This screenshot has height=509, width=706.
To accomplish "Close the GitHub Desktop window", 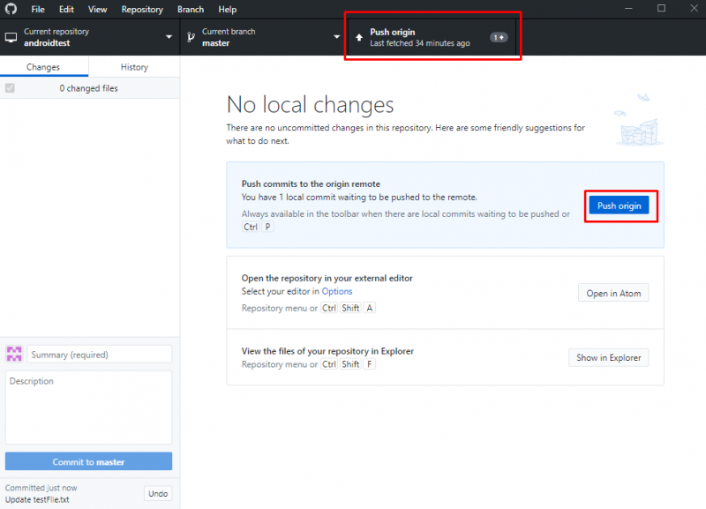I will (x=694, y=9).
